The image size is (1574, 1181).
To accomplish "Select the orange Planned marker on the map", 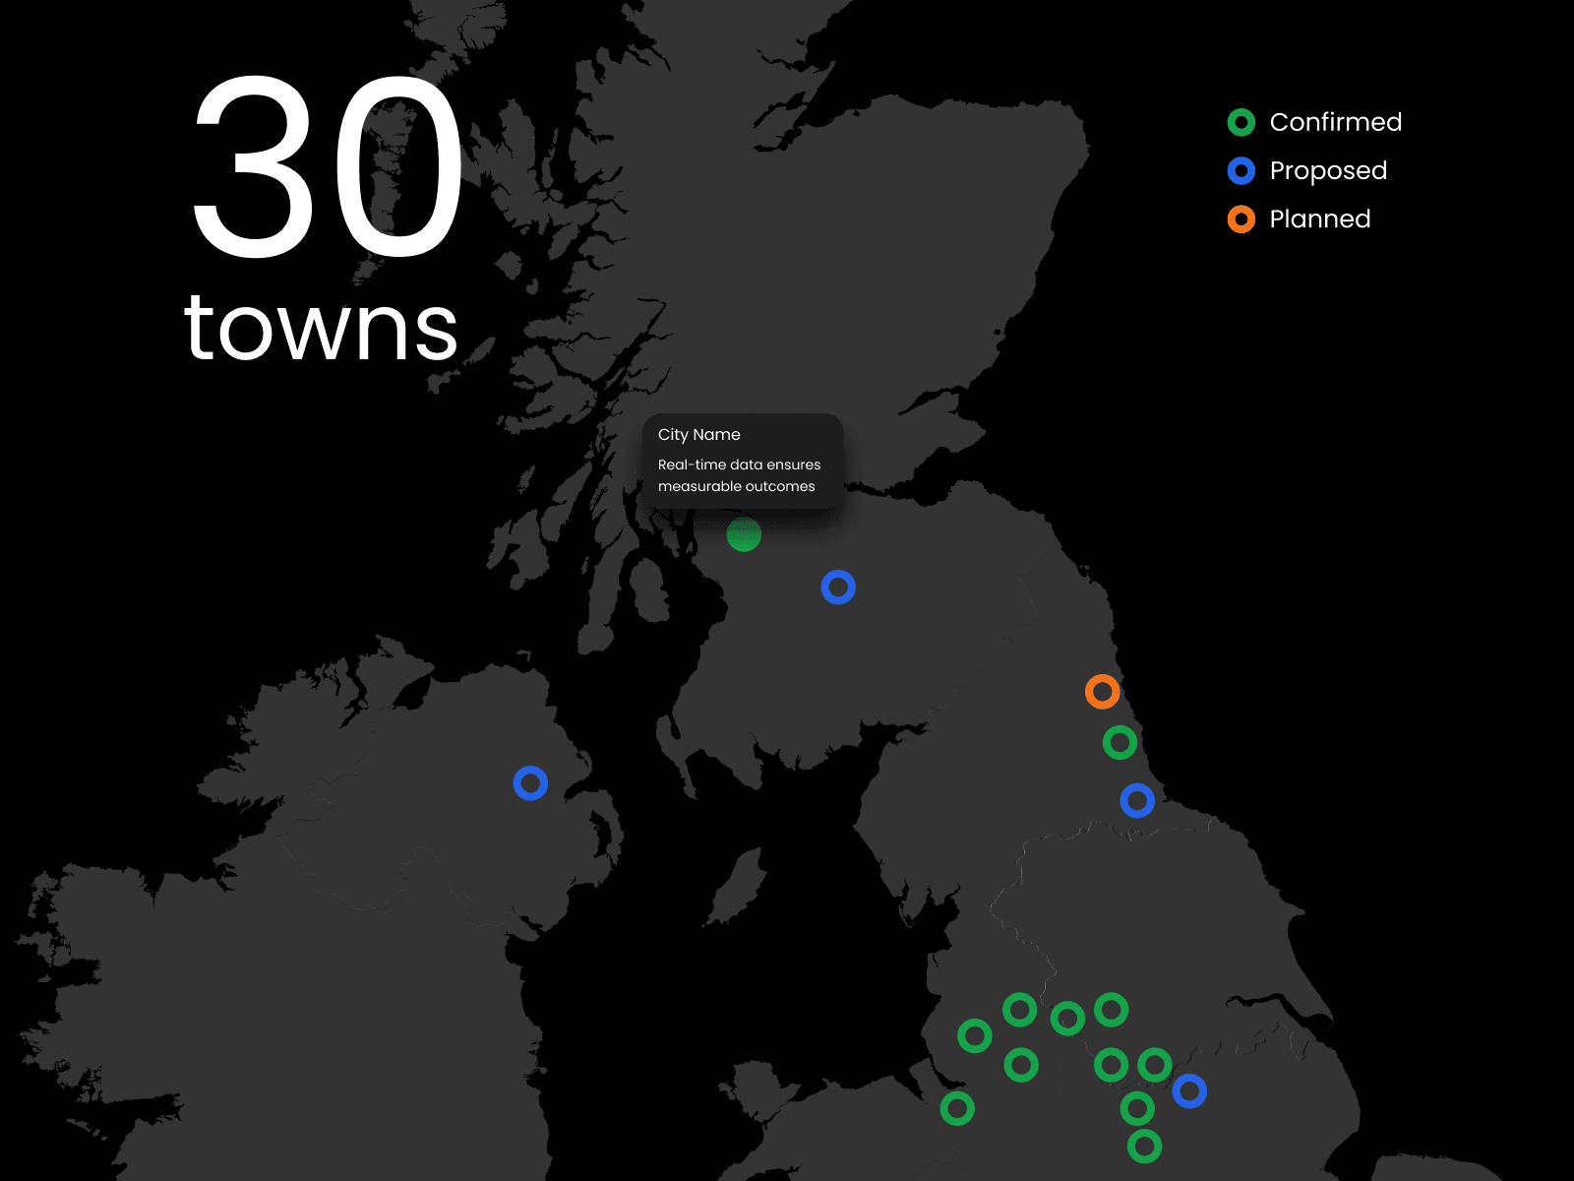I will (x=1103, y=692).
